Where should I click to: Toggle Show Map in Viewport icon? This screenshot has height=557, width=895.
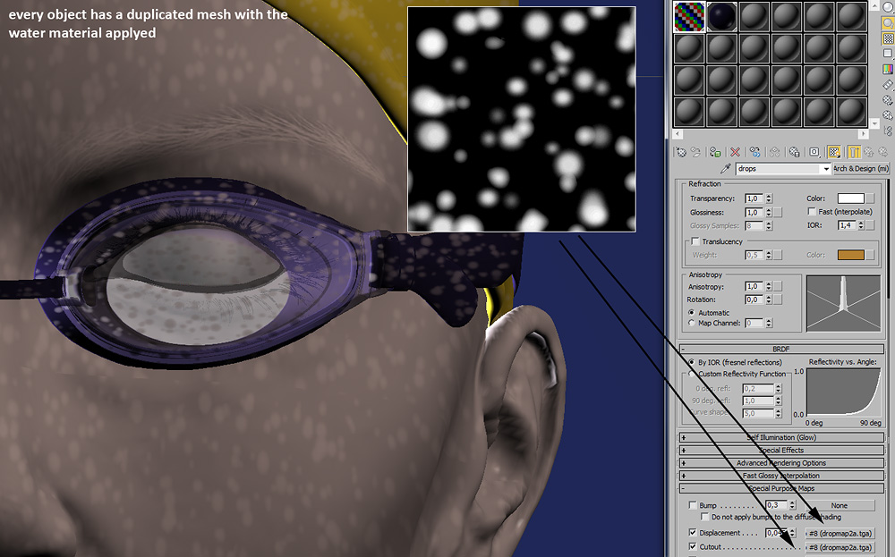click(x=834, y=152)
